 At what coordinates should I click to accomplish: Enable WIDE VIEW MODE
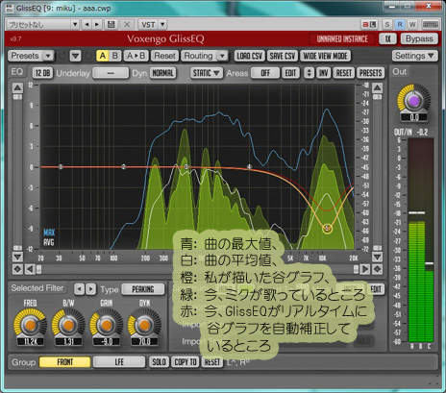pyautogui.click(x=326, y=56)
